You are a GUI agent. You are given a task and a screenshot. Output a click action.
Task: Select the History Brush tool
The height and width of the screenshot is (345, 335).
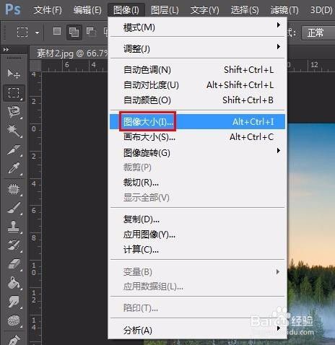14,245
